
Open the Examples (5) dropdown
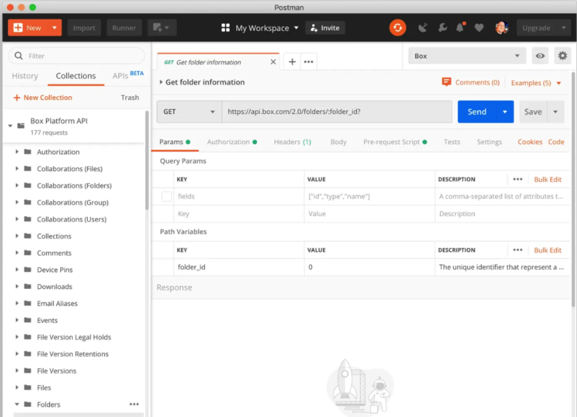[x=536, y=83]
